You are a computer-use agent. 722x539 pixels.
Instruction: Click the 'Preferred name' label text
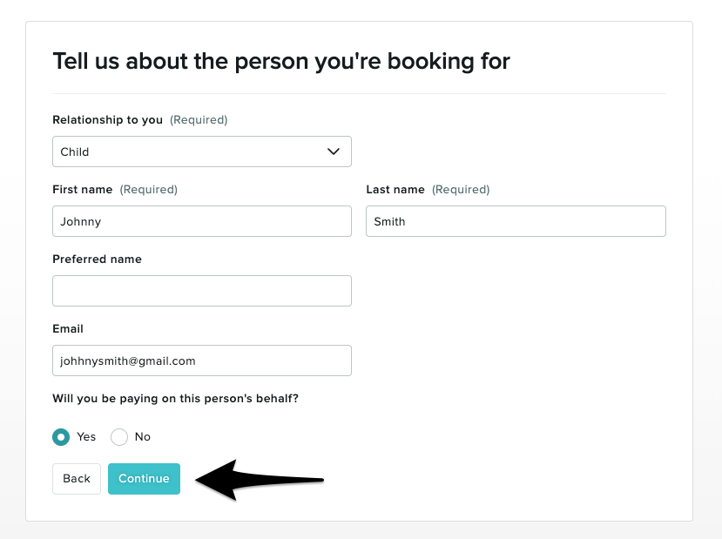[97, 259]
